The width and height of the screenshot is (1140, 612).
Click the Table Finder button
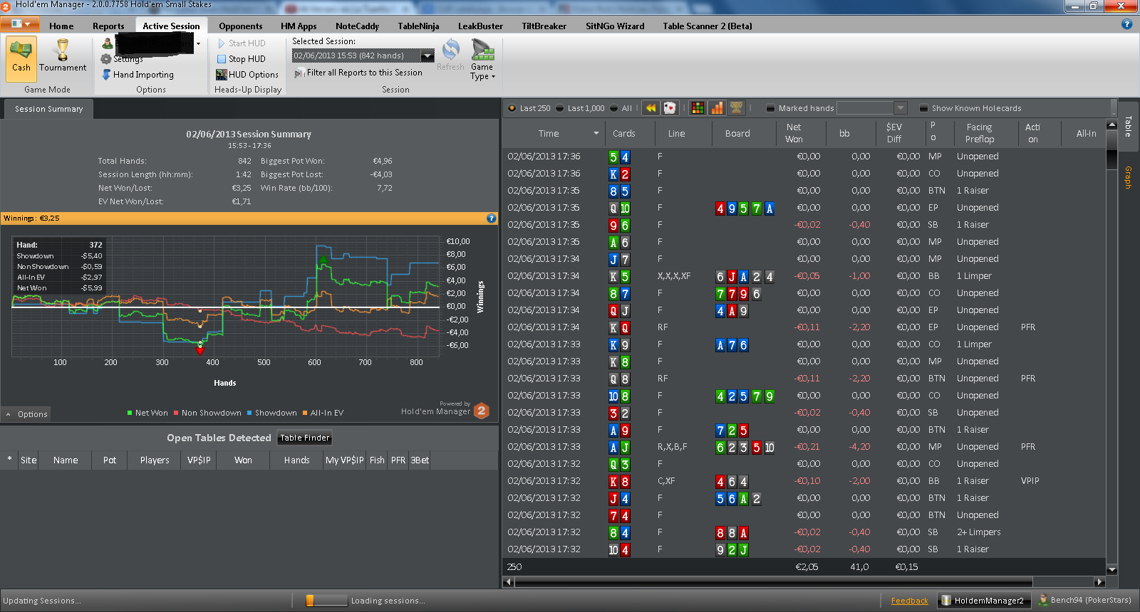(304, 438)
